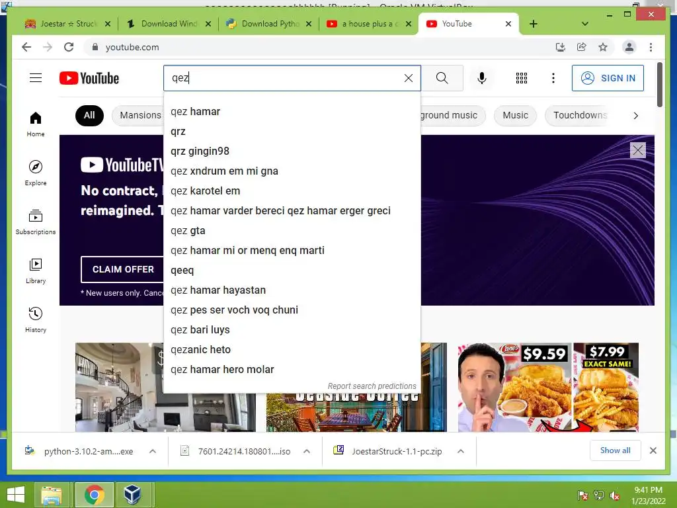Image resolution: width=677 pixels, height=508 pixels.
Task: Choose suggestion 'qez hamar hero molar'
Action: 292,370
